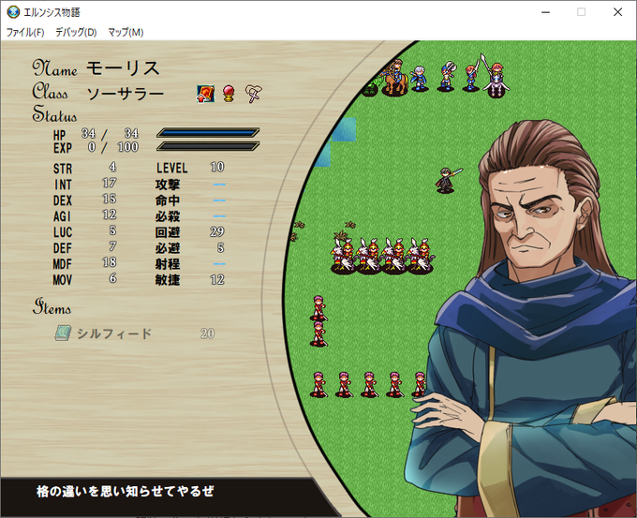
Task: Select the red spellbook skill icon beside ソーサラー
Action: (205, 94)
